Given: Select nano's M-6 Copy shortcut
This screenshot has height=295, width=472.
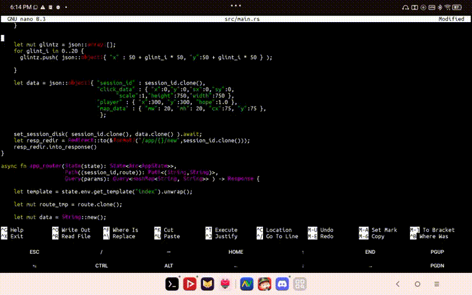Looking at the screenshot, I should coord(372,236).
